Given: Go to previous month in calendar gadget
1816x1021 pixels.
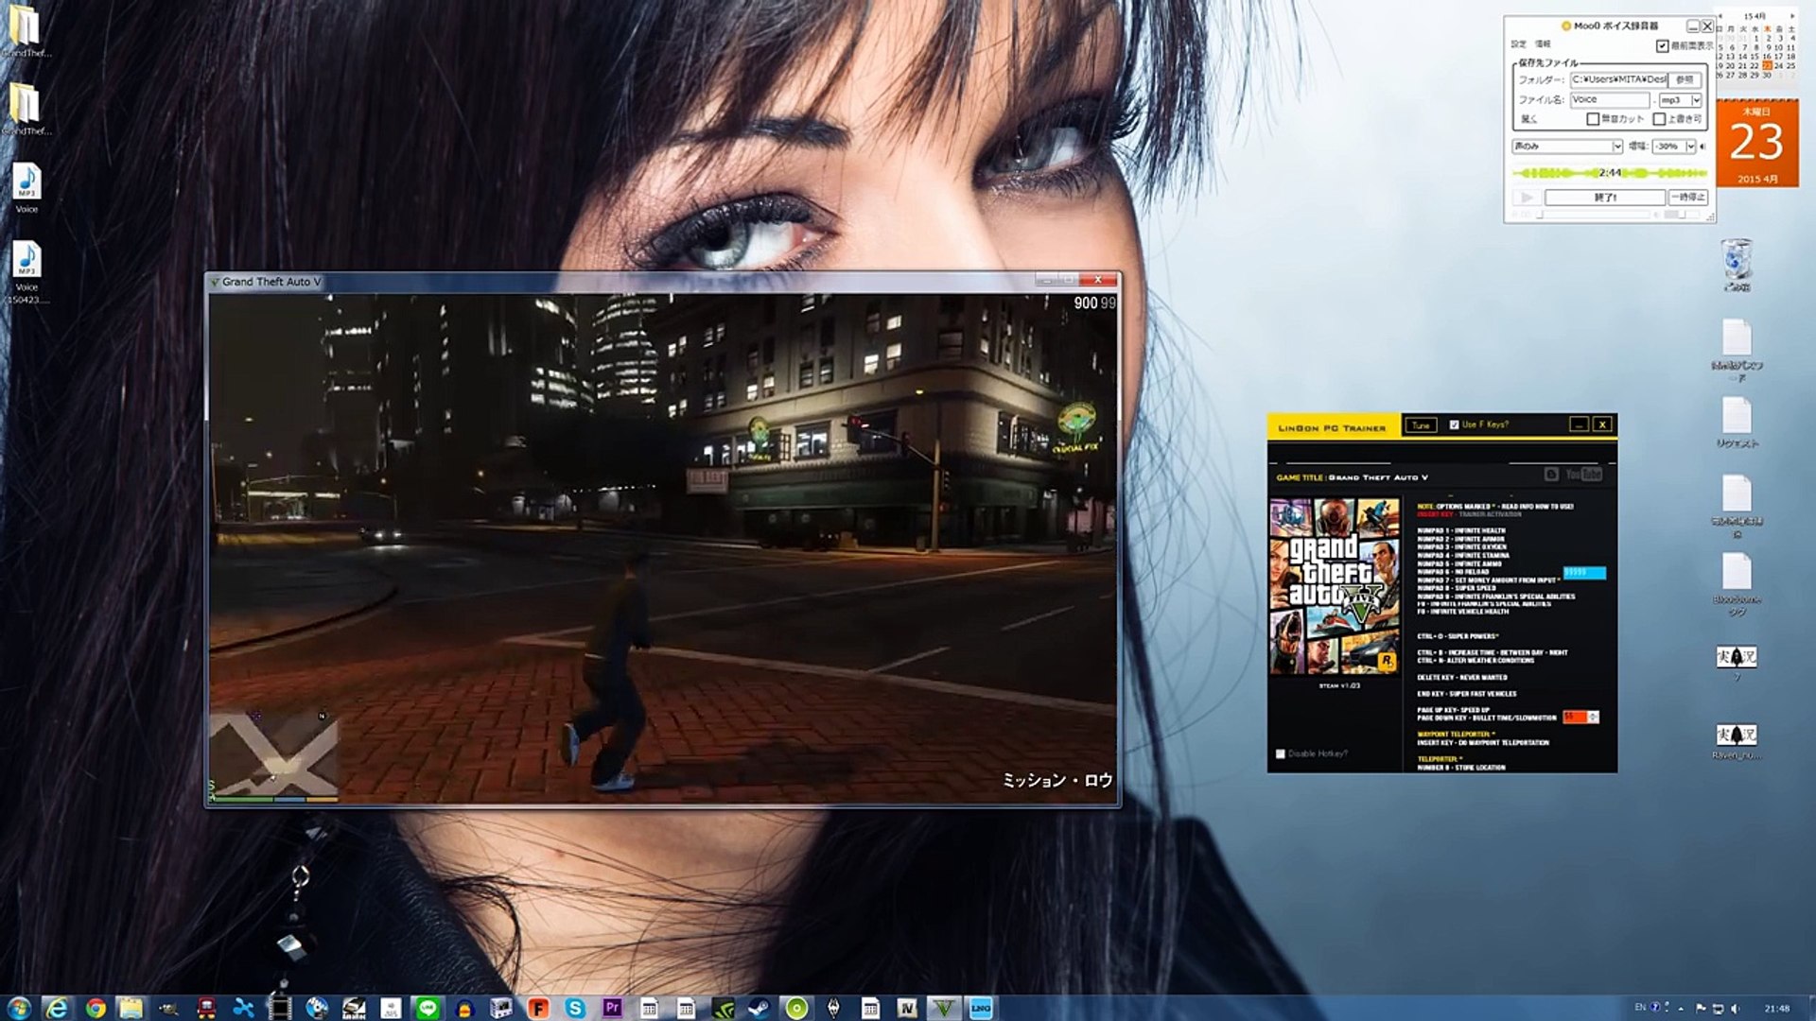Looking at the screenshot, I should click(1720, 16).
